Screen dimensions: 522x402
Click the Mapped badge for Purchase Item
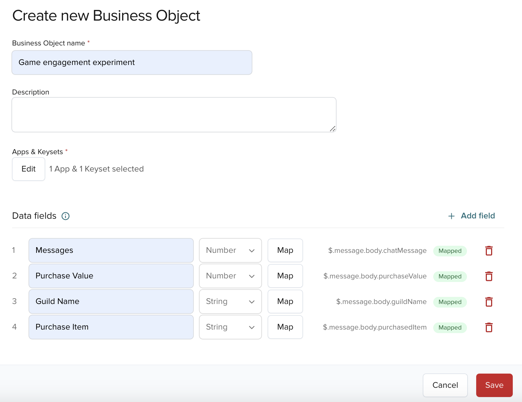click(x=450, y=327)
